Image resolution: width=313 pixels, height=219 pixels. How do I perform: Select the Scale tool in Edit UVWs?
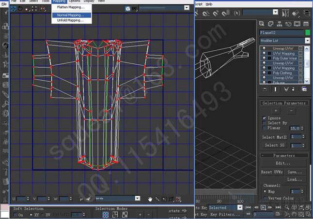(27, 9)
